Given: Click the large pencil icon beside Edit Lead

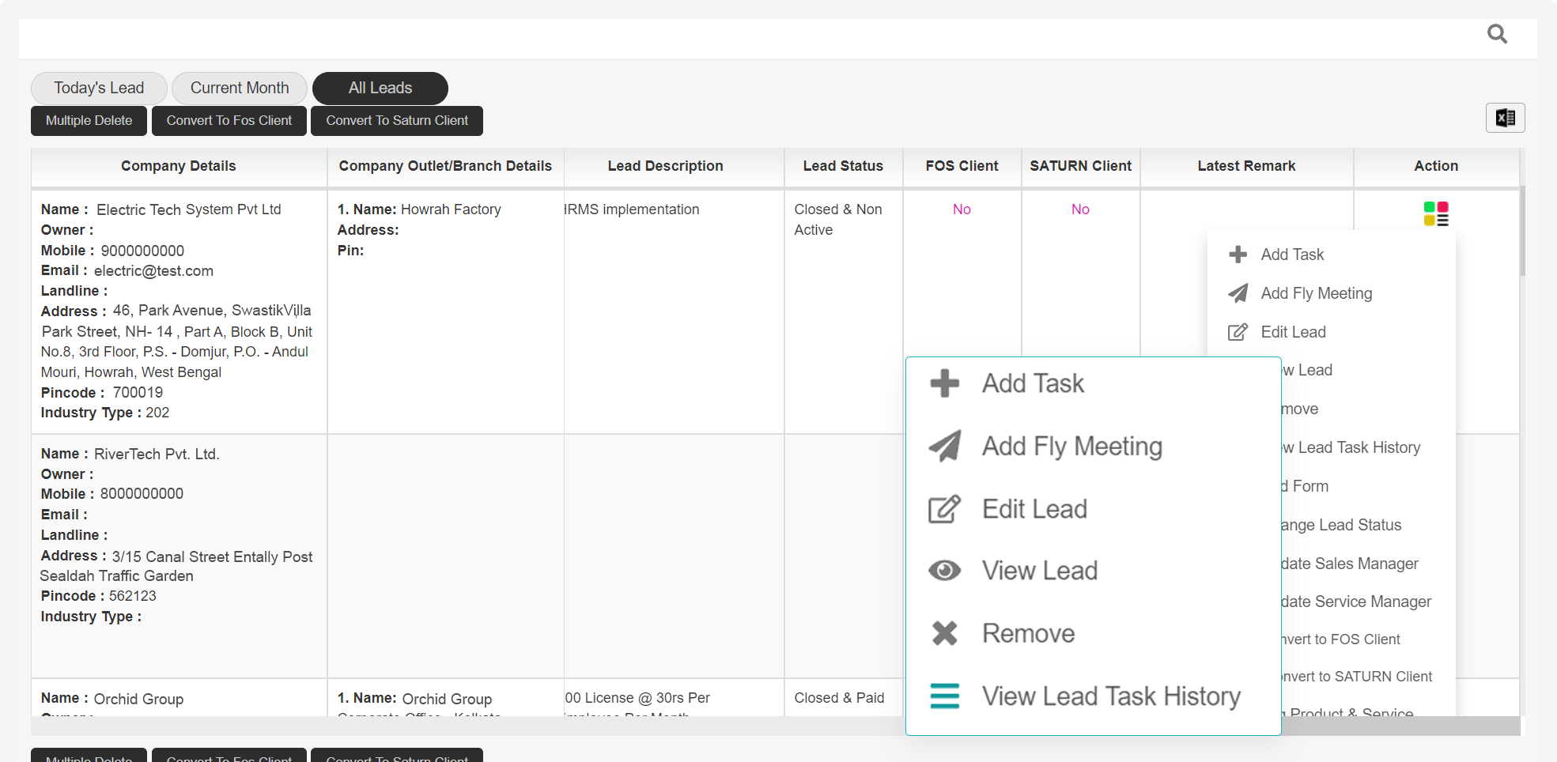Looking at the screenshot, I should click(944, 509).
